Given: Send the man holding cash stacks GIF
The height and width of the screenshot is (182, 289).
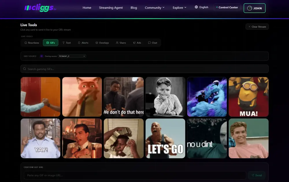Looking at the screenshot, I should point(124,138).
